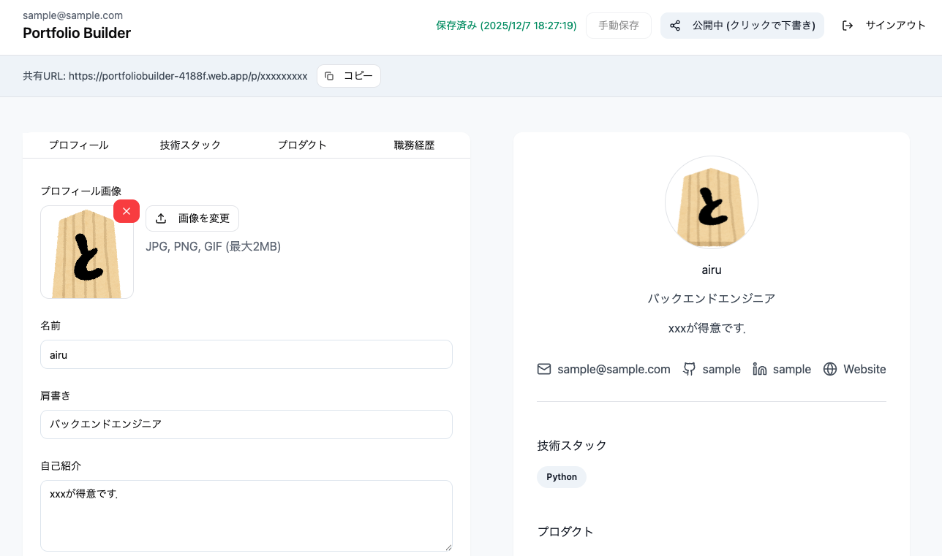This screenshot has width=942, height=556.
Task: Open the Website link in preview
Action: click(864, 369)
